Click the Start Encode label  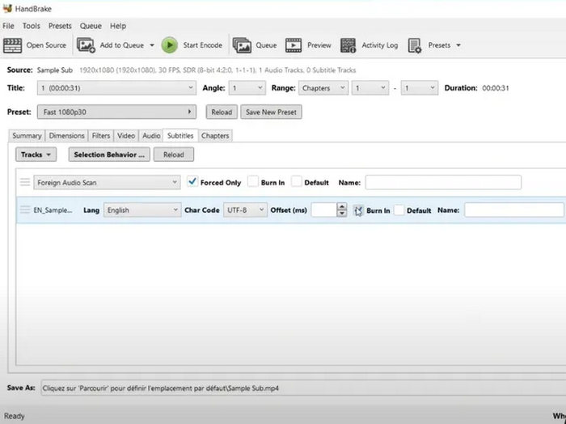tap(202, 45)
